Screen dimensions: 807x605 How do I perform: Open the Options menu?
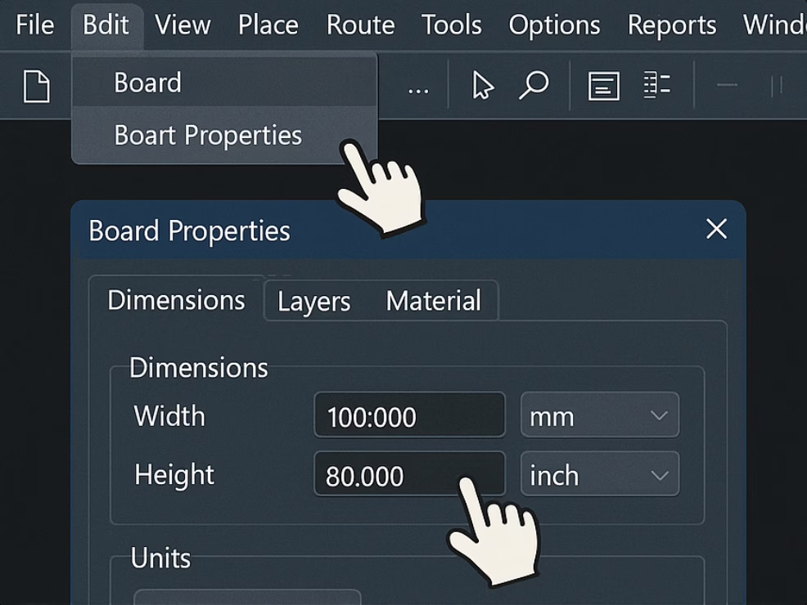(x=554, y=25)
